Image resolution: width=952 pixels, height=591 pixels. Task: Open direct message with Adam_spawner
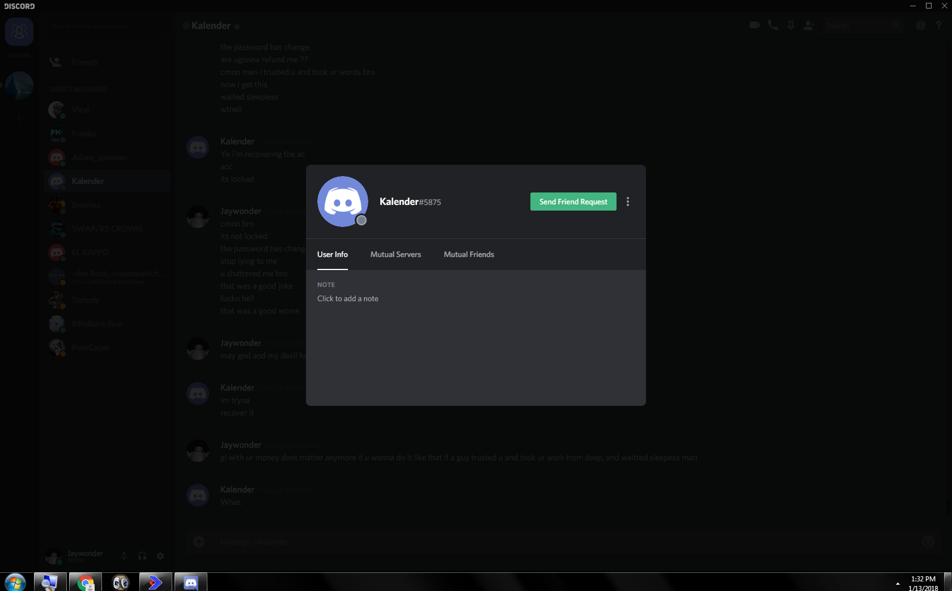pos(107,157)
